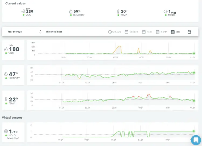Select the VOC 188 ppb card

[13, 50]
